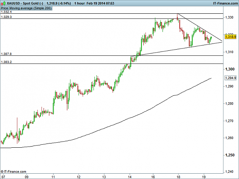Screen dimensions: 239x179
Task: Click the IT-Finance.com label at top right
Action: [226, 3]
